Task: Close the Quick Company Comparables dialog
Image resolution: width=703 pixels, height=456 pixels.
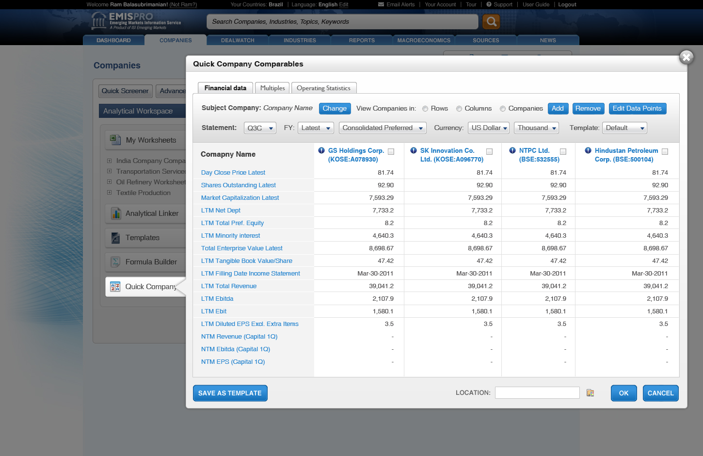Action: pos(687,57)
